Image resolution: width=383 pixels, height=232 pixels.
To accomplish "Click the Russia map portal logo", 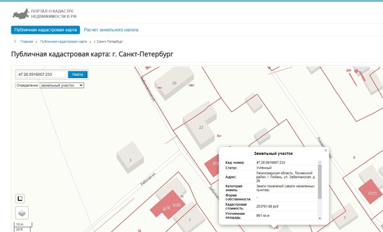I will (x=21, y=14).
